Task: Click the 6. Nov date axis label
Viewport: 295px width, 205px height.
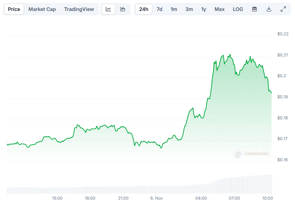Action: click(x=157, y=198)
